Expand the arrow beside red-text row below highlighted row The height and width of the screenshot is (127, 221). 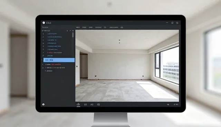[45, 64]
